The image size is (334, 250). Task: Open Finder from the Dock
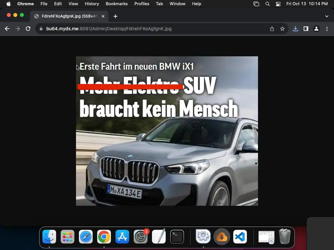point(49,237)
